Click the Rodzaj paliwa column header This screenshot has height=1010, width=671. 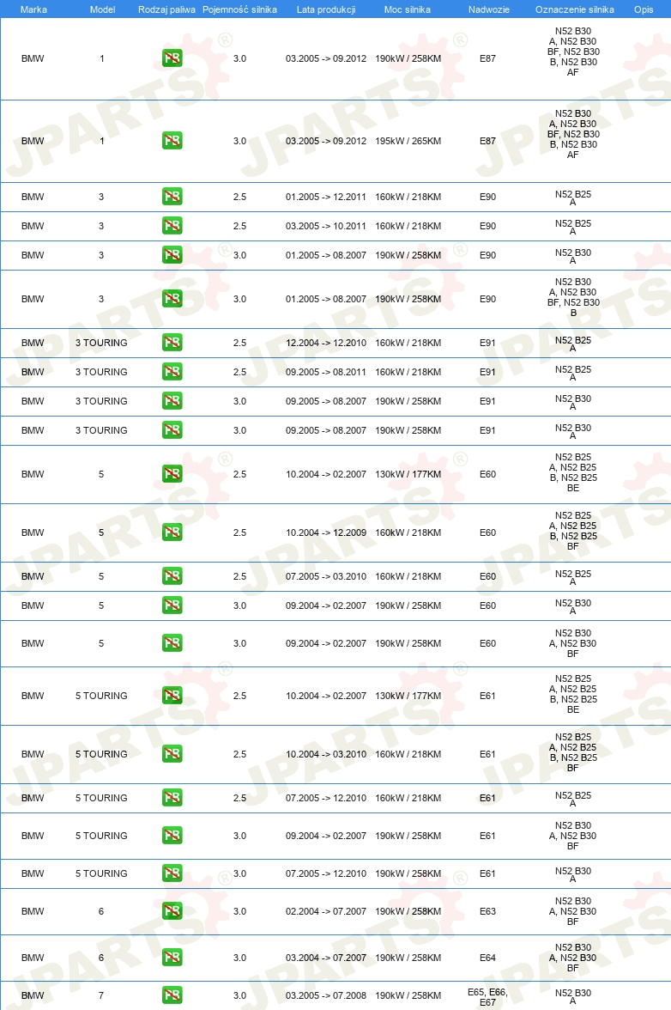(x=166, y=9)
